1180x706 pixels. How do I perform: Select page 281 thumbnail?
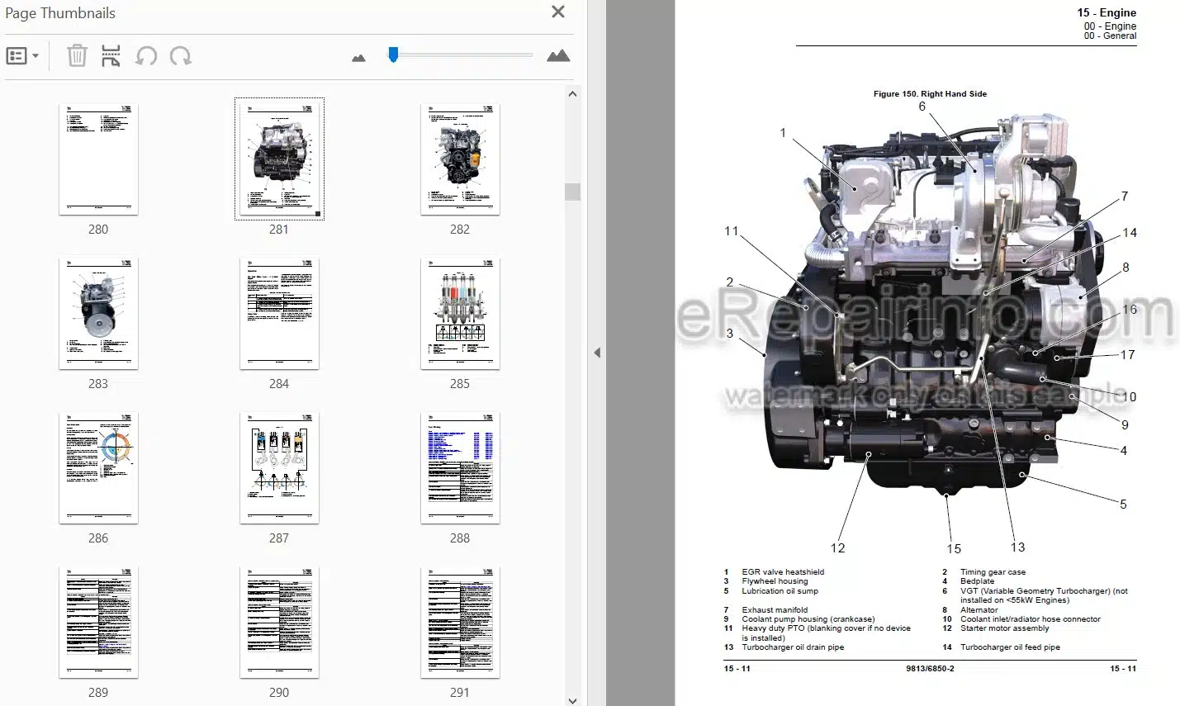pyautogui.click(x=279, y=159)
